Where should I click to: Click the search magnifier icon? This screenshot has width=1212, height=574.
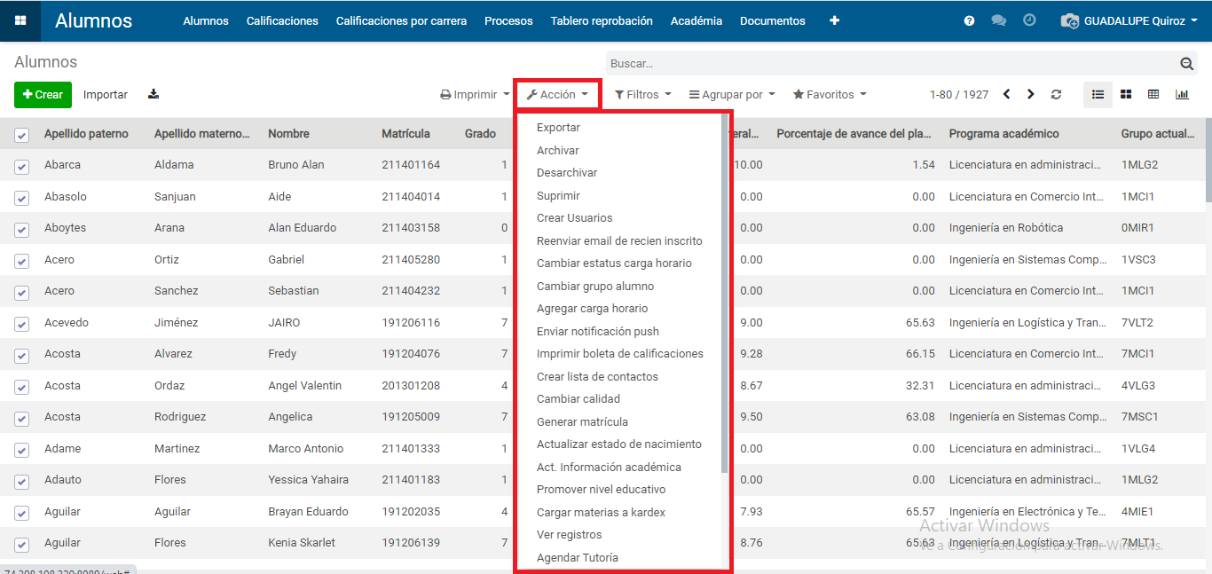click(1186, 64)
